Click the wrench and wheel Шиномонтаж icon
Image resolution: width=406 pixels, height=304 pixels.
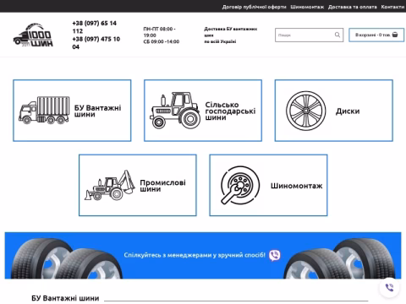[x=240, y=185]
